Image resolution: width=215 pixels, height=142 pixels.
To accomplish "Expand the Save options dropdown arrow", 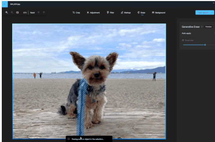I will [212, 13].
